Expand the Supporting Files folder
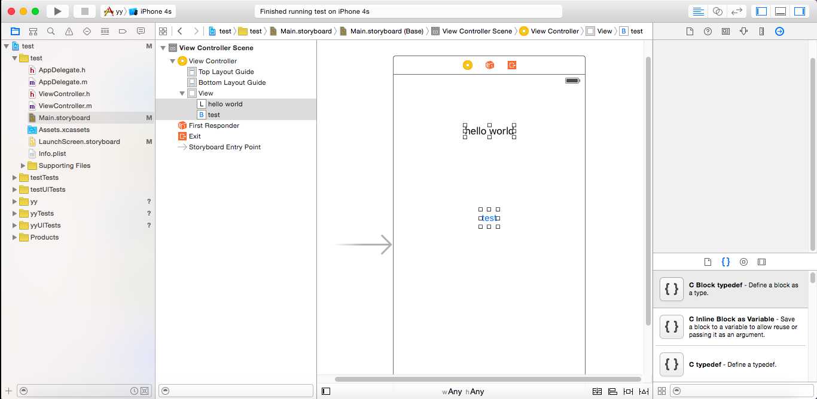 23,165
